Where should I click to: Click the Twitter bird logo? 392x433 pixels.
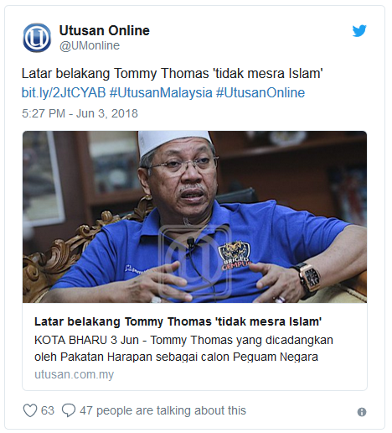(x=359, y=31)
